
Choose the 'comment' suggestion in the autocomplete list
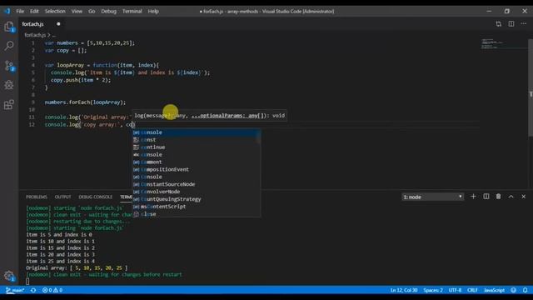[x=197, y=162]
